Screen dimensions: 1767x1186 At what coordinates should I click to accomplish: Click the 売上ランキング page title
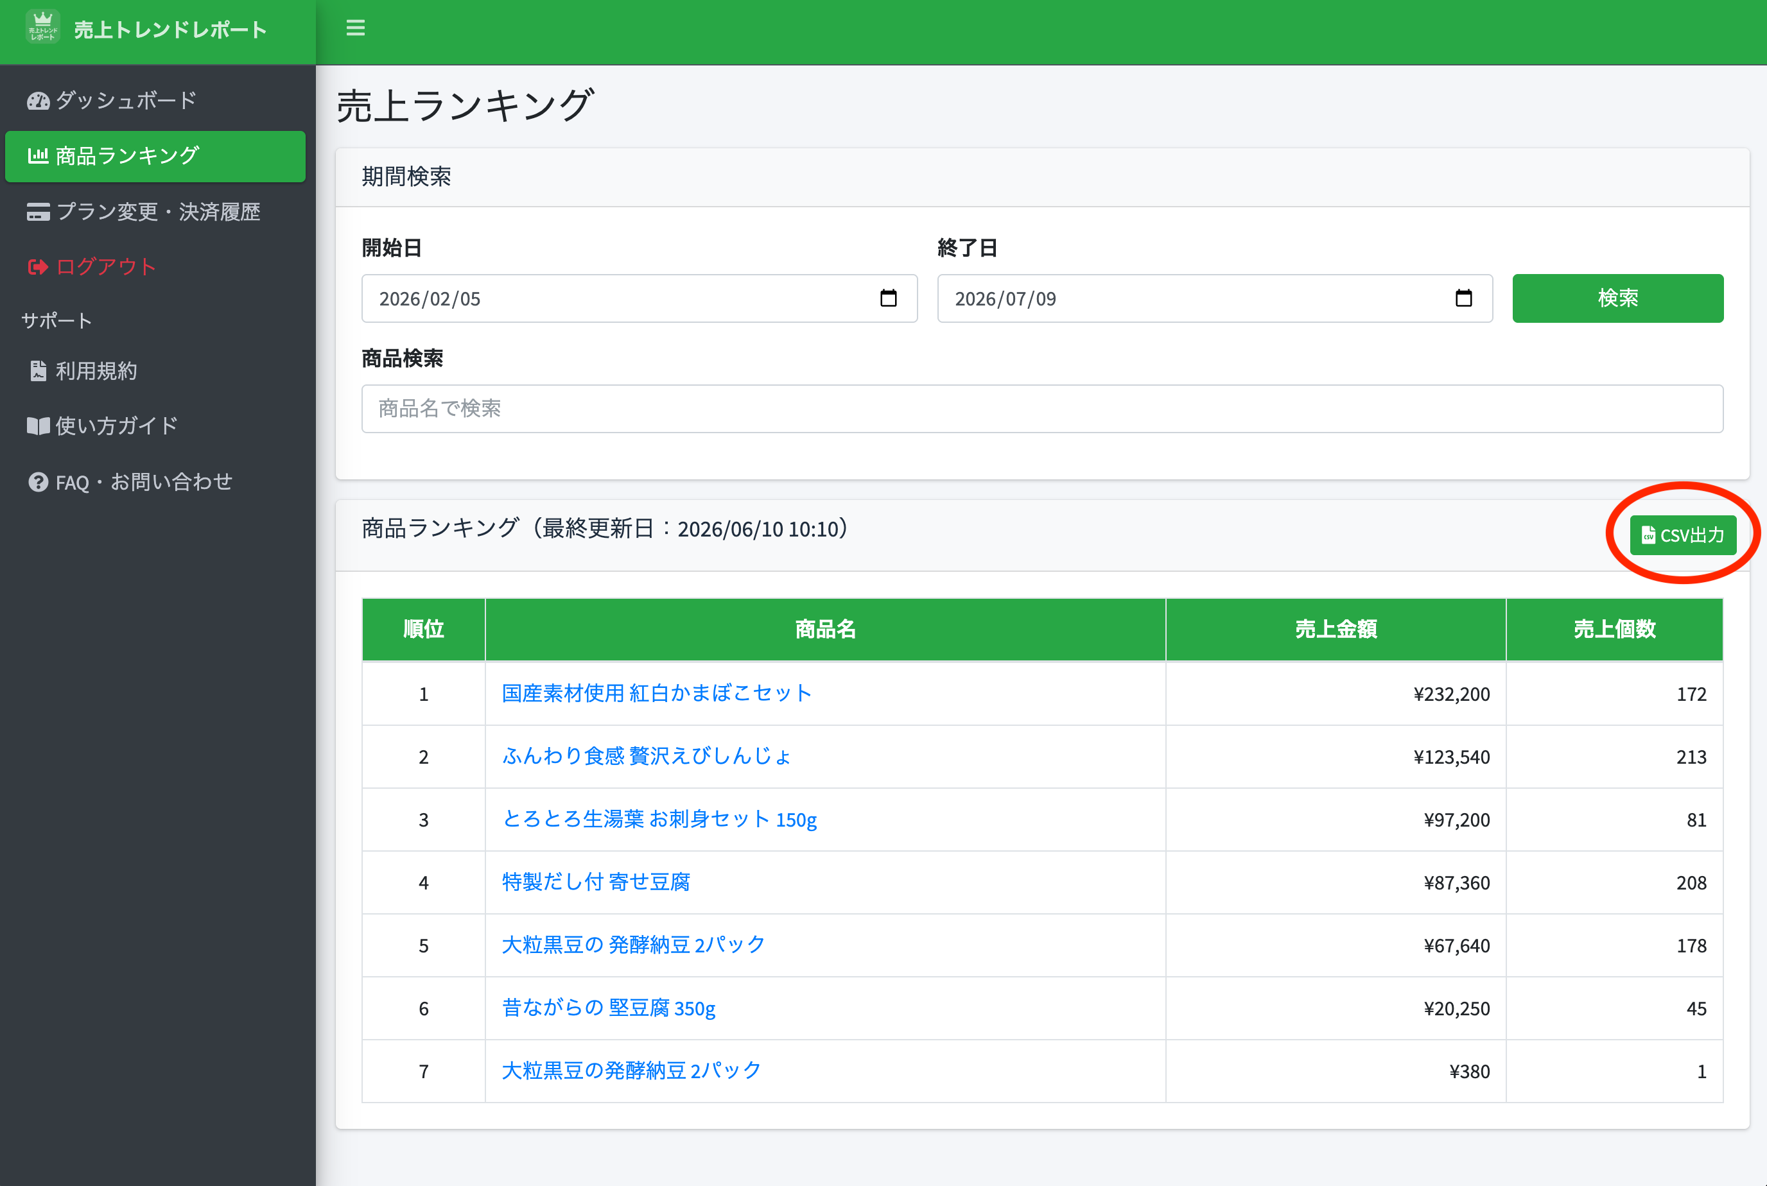[465, 105]
